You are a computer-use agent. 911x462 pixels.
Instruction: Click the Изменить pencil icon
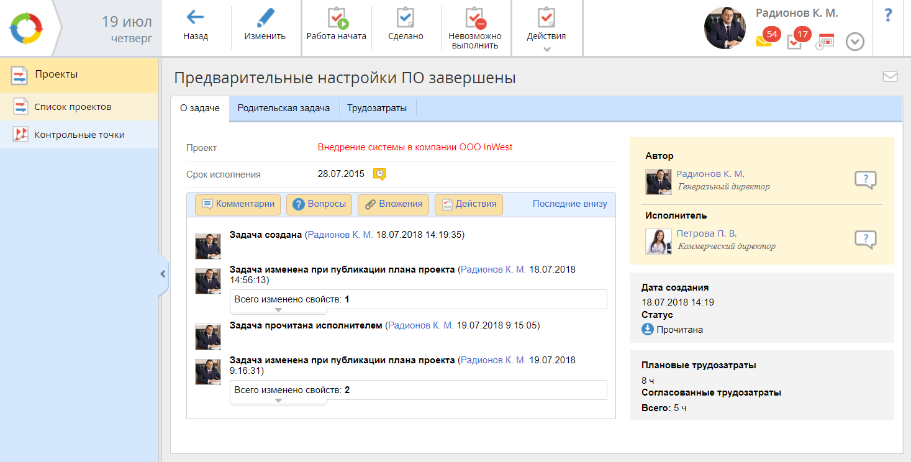pyautogui.click(x=265, y=19)
